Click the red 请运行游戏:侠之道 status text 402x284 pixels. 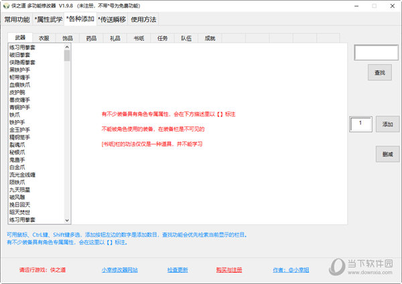[43, 270]
